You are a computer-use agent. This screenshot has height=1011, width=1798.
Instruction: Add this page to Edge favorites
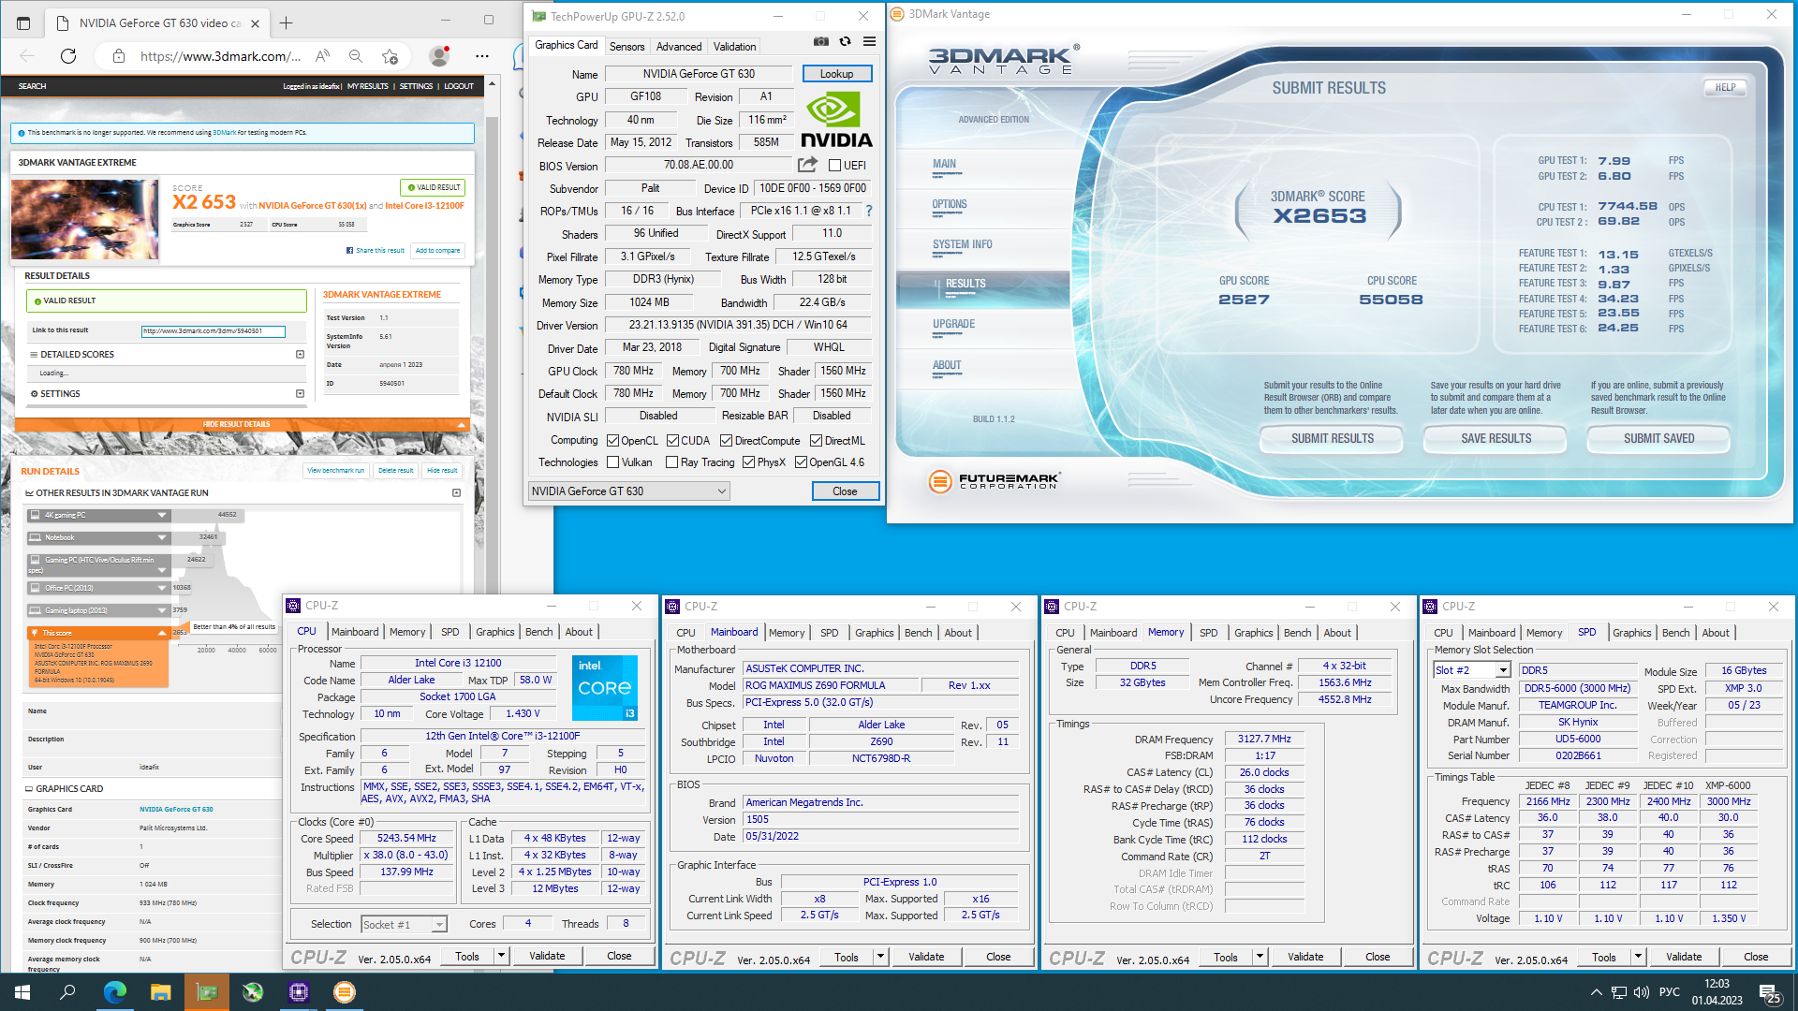tap(391, 56)
